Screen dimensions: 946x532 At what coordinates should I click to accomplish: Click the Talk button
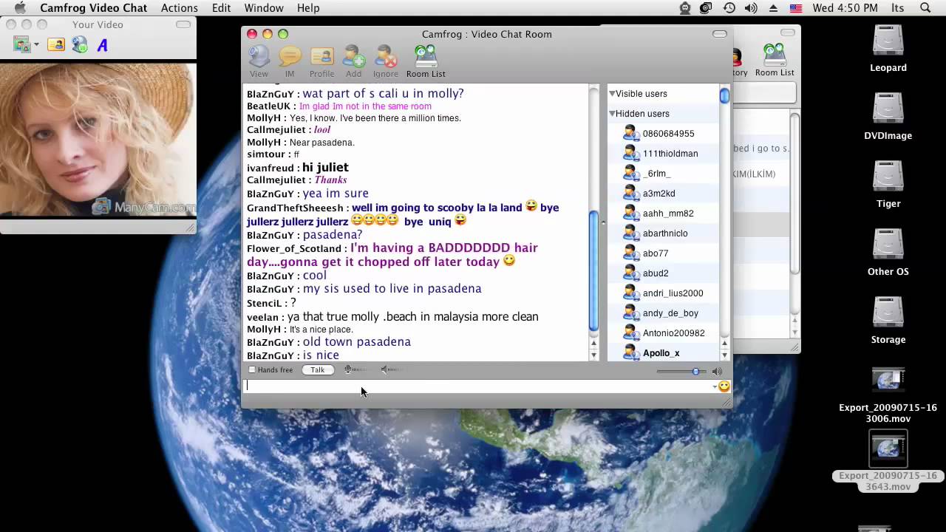tap(317, 369)
